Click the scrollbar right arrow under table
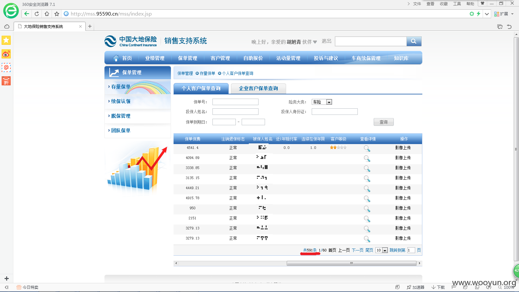The image size is (519, 292). (x=419, y=263)
